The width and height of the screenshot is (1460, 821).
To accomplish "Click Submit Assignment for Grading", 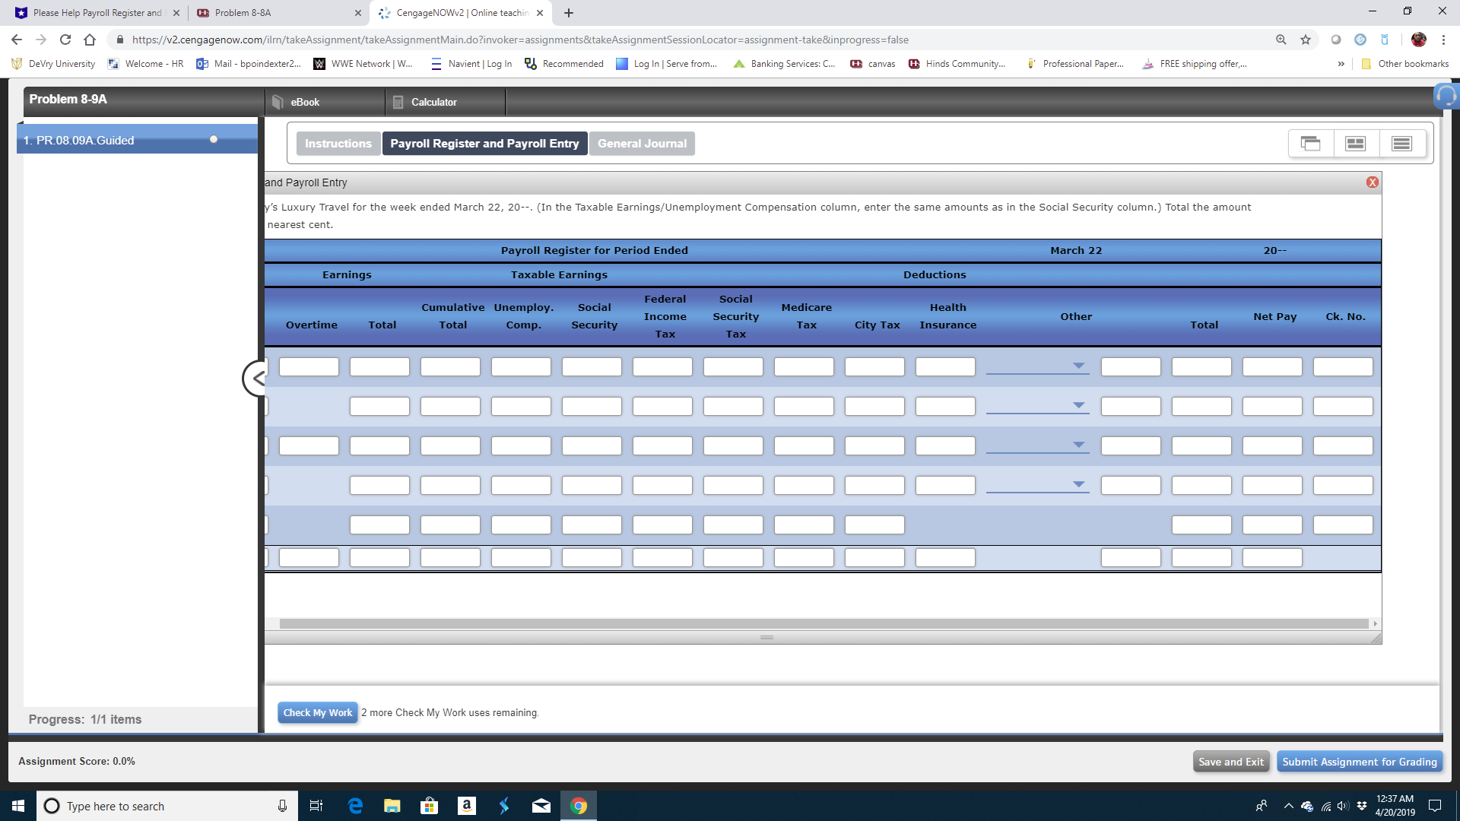I will tap(1359, 762).
